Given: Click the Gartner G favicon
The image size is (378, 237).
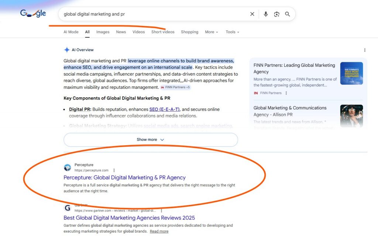Looking at the screenshot, I should (x=68, y=208).
